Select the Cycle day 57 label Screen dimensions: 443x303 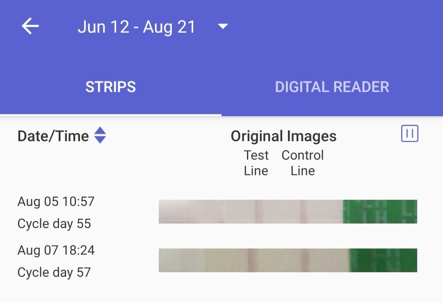(54, 272)
